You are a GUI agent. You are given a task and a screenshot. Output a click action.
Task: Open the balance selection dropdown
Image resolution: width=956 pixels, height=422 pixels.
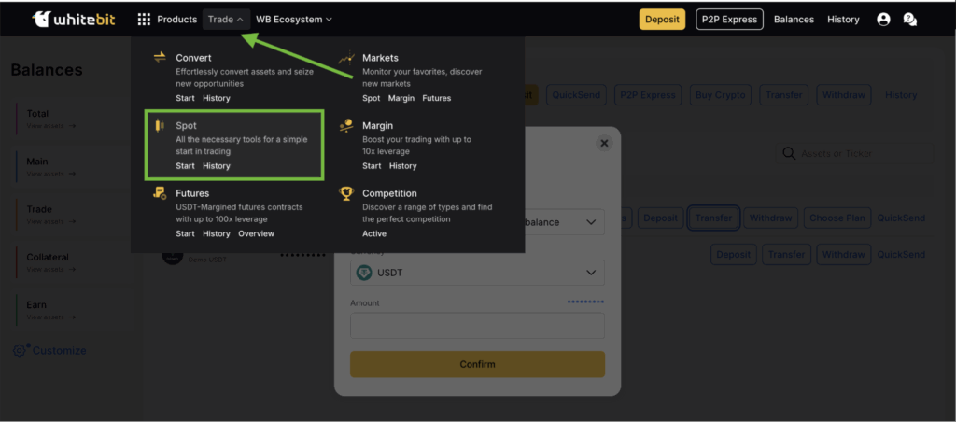click(477, 222)
